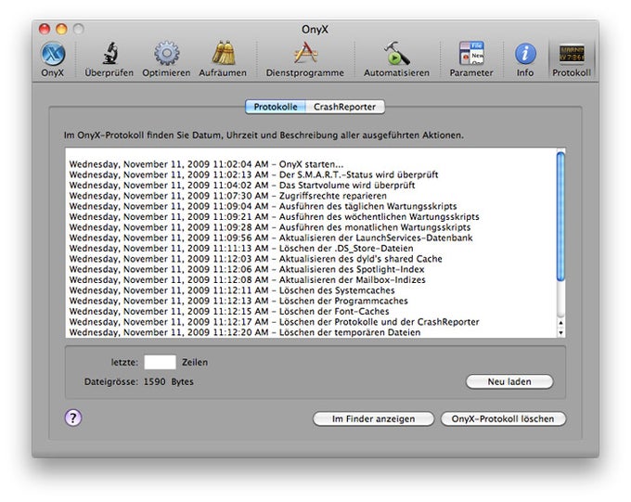
Task: Click the Dateigrösse 1590 Bytes value
Action: [168, 381]
